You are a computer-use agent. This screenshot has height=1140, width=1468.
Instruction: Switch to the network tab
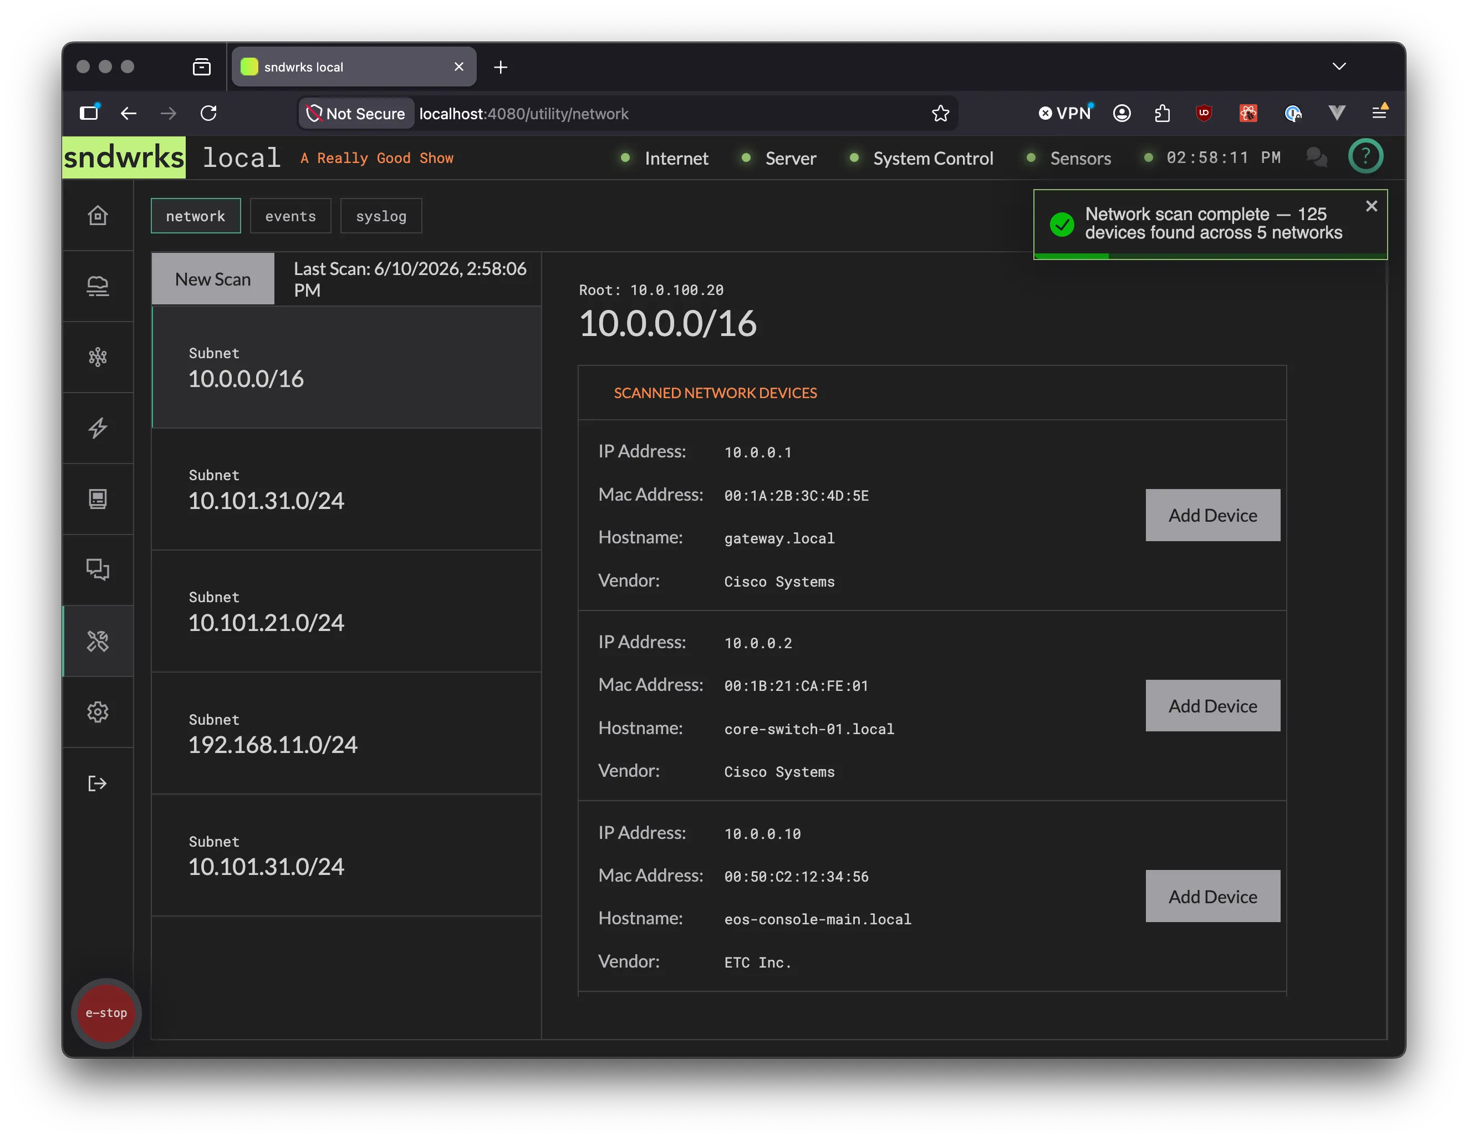(196, 216)
